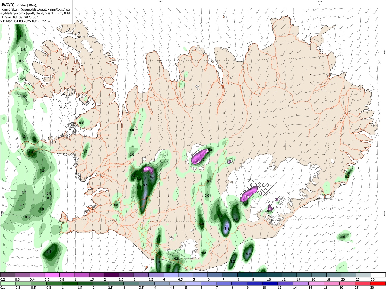Click the bright pink 0.5–0.8 snow swatch
The height and width of the screenshot is (290, 386).
coord(52,275)
